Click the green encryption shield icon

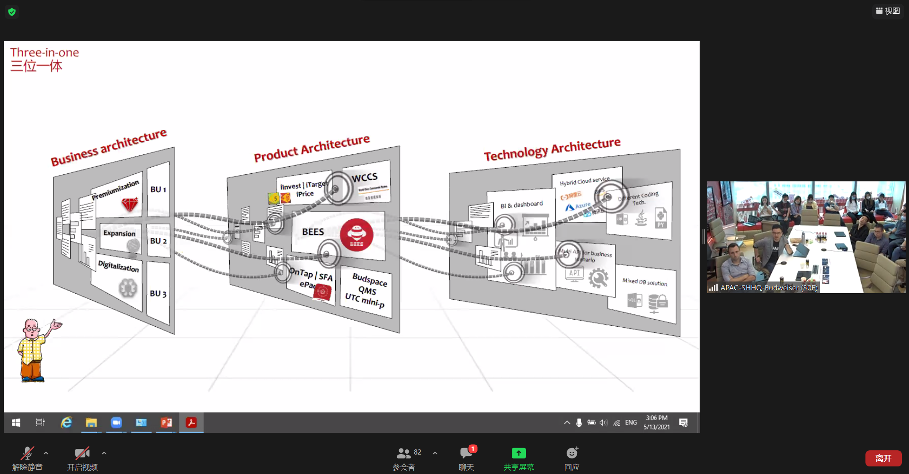(12, 12)
